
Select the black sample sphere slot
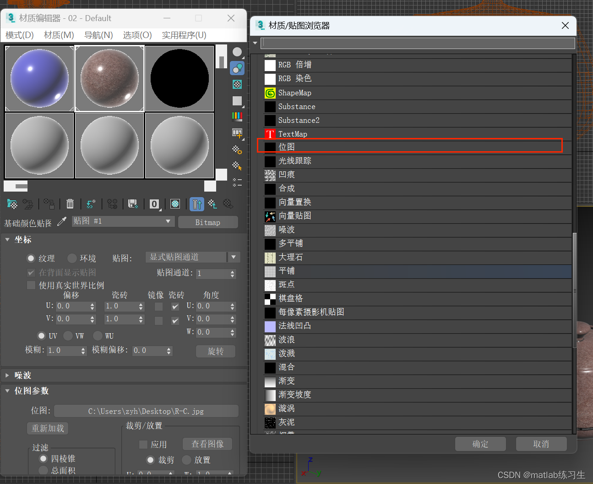click(180, 78)
